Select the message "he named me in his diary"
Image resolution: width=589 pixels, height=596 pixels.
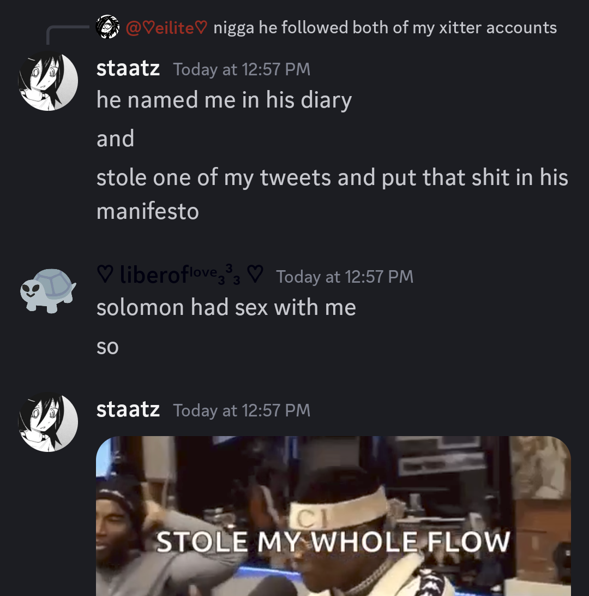(224, 100)
